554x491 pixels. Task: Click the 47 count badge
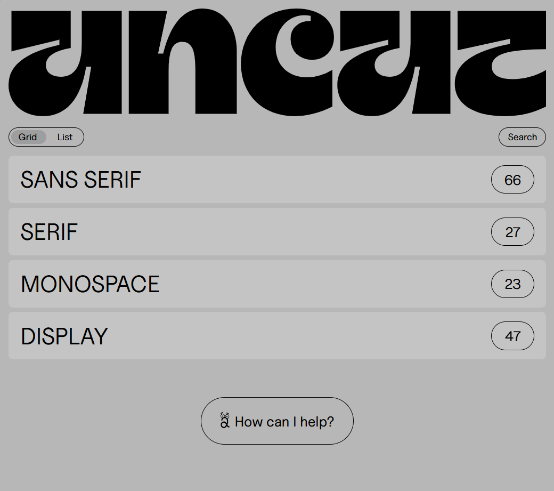click(x=512, y=336)
